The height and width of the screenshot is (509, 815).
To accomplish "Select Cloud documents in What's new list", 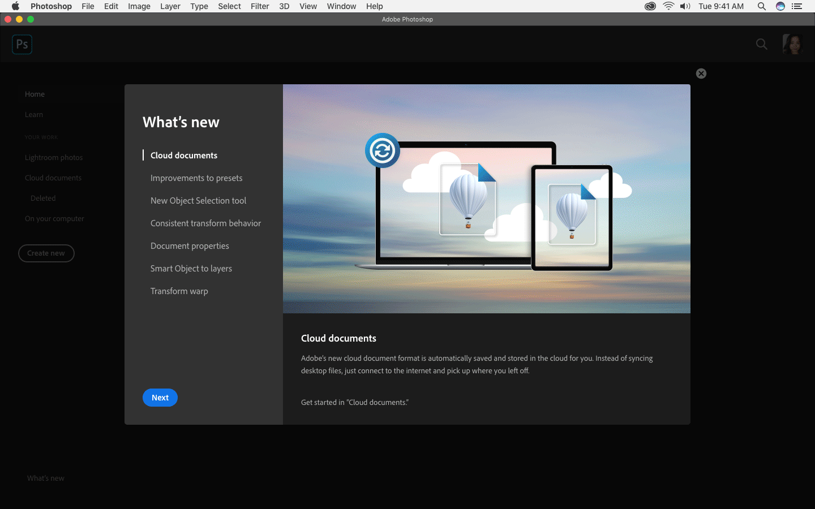I will click(184, 156).
